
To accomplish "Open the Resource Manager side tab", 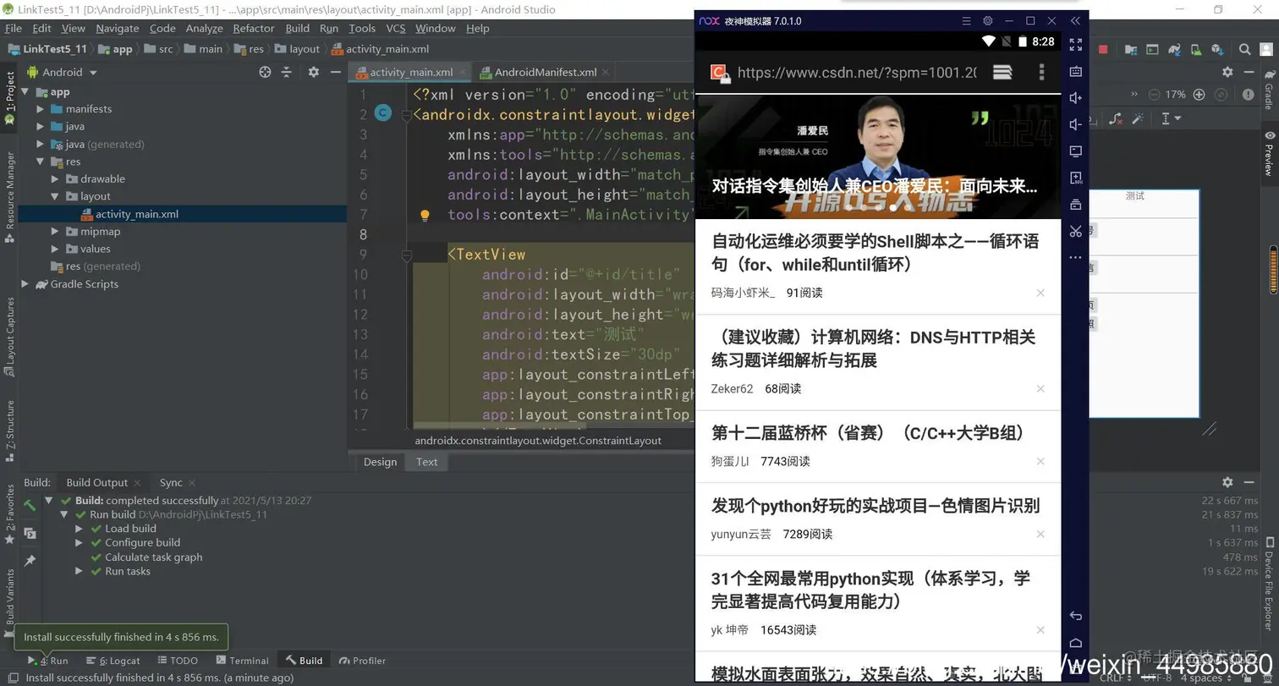I will coord(9,197).
